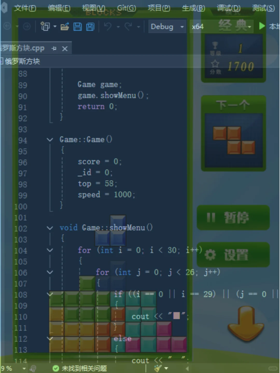Click the 未找到相关问题 status indicator
The width and height of the screenshot is (280, 373).
(x=80, y=368)
